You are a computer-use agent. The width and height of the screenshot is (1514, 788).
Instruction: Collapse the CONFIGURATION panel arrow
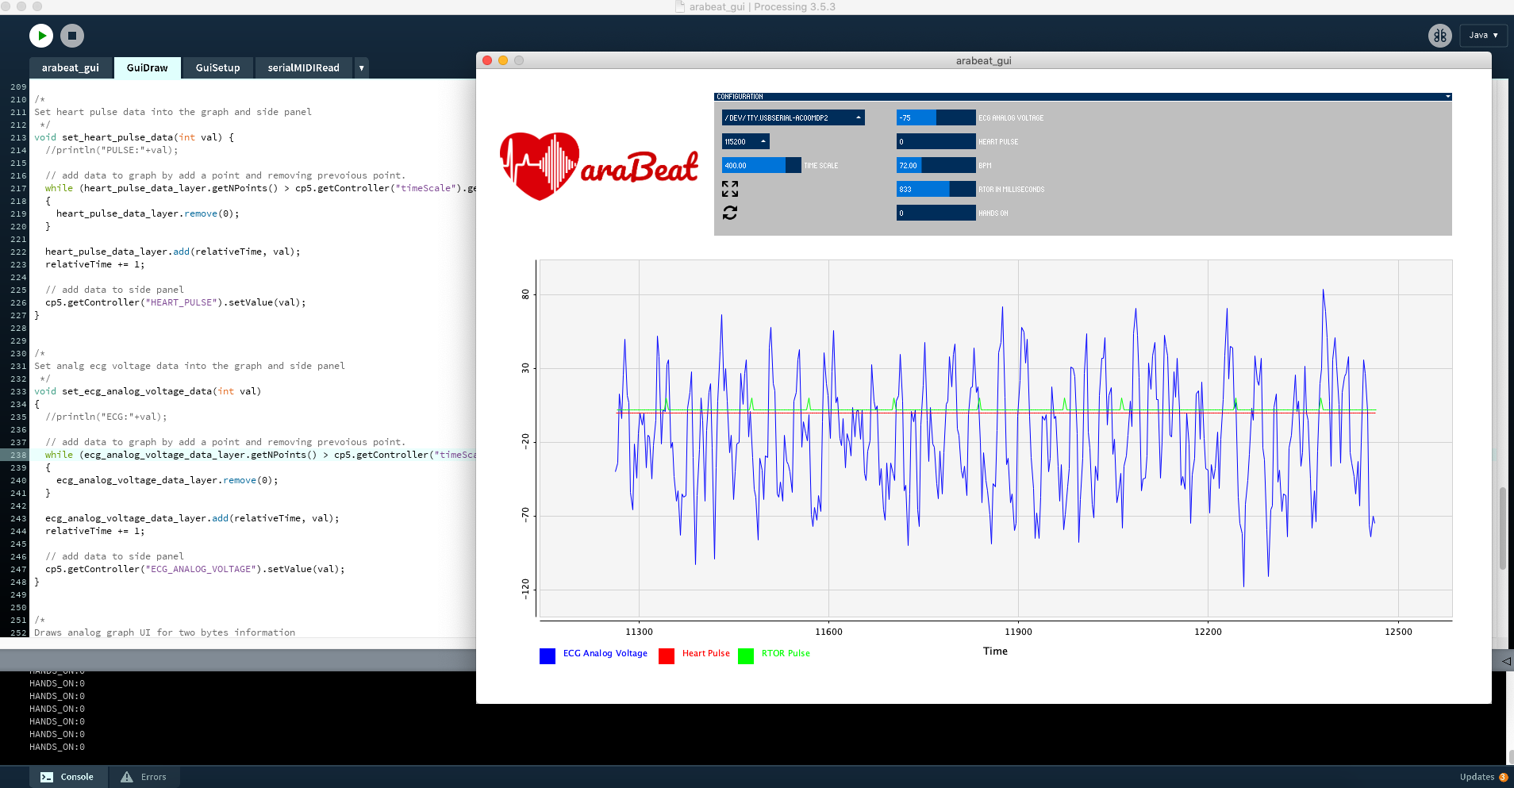click(x=1447, y=97)
